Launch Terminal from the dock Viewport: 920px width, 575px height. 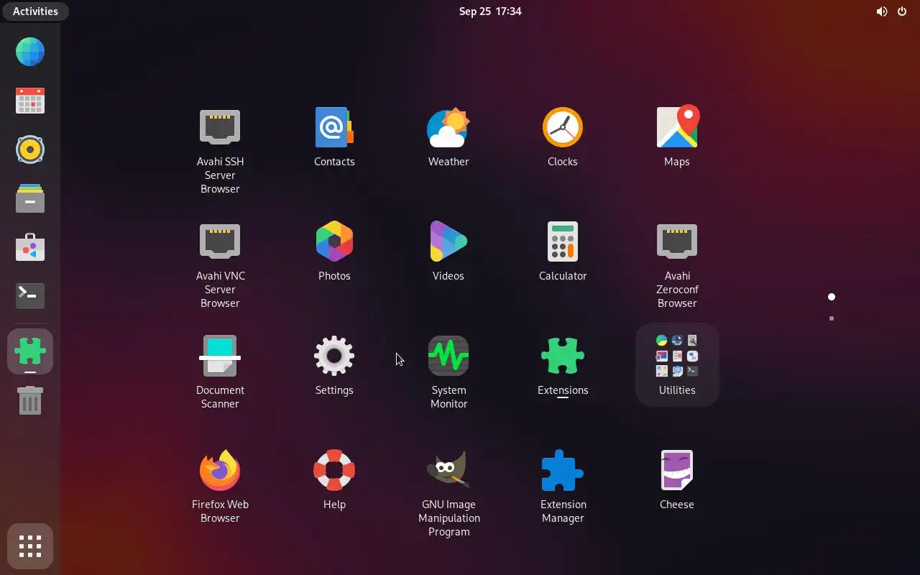[30, 295]
